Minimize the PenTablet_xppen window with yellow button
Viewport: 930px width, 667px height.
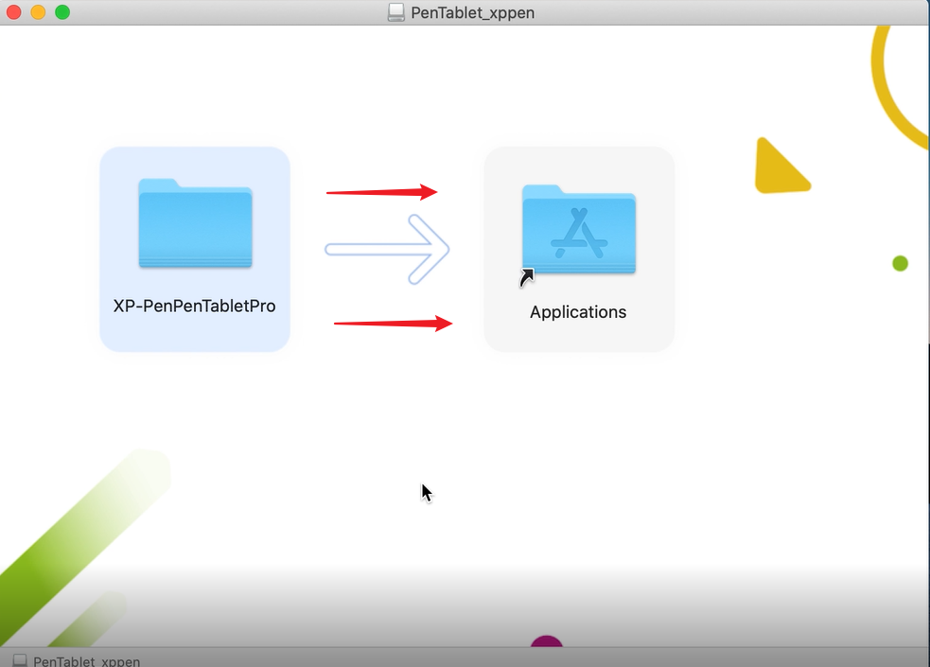click(x=38, y=12)
